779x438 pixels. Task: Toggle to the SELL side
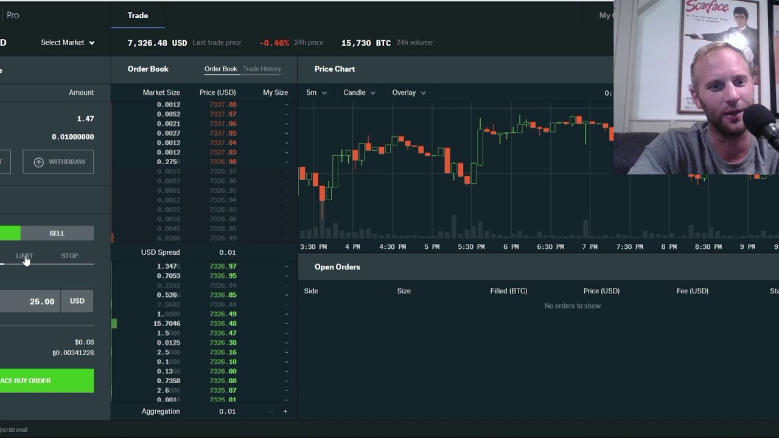point(57,233)
